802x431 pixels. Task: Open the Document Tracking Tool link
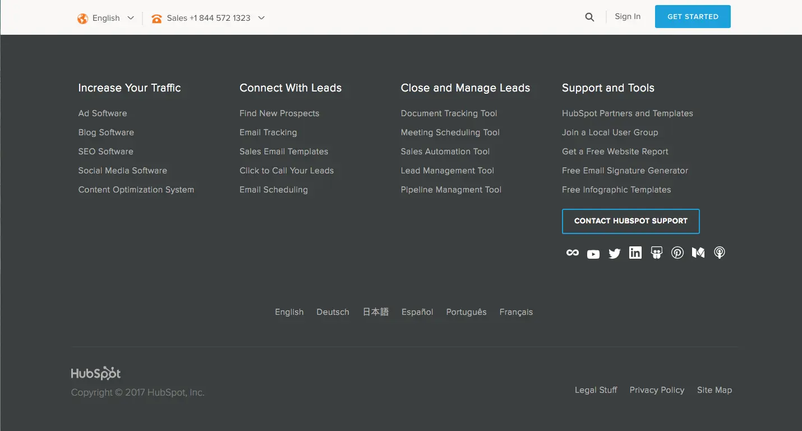click(449, 113)
